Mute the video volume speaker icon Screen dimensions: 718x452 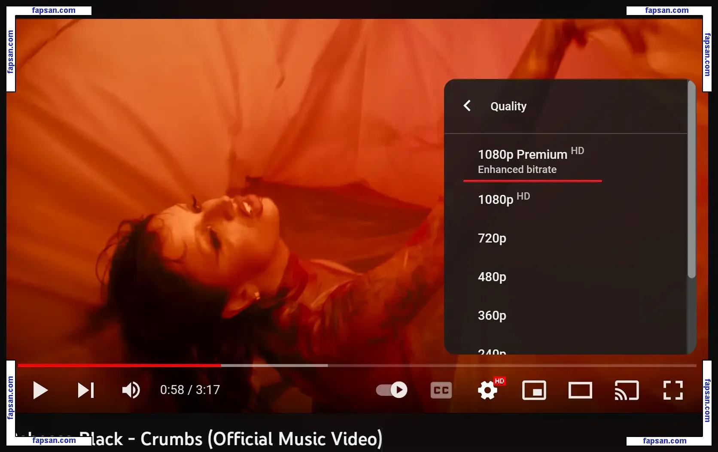[131, 390]
